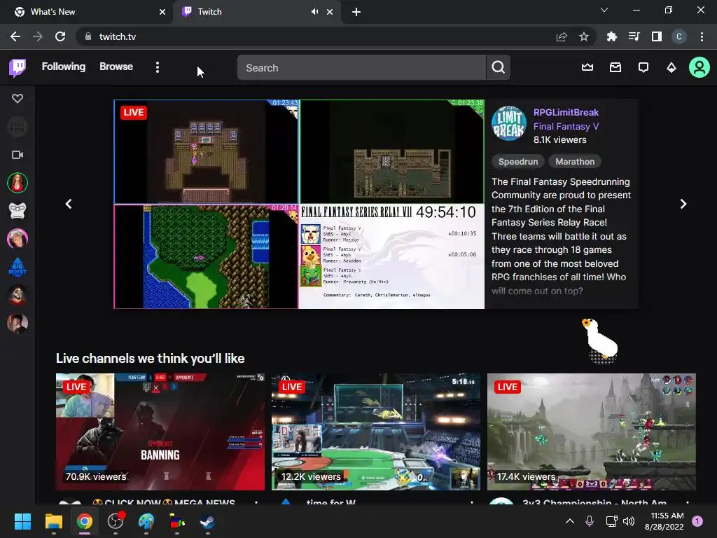Switch to the What's New tab

pyautogui.click(x=87, y=12)
